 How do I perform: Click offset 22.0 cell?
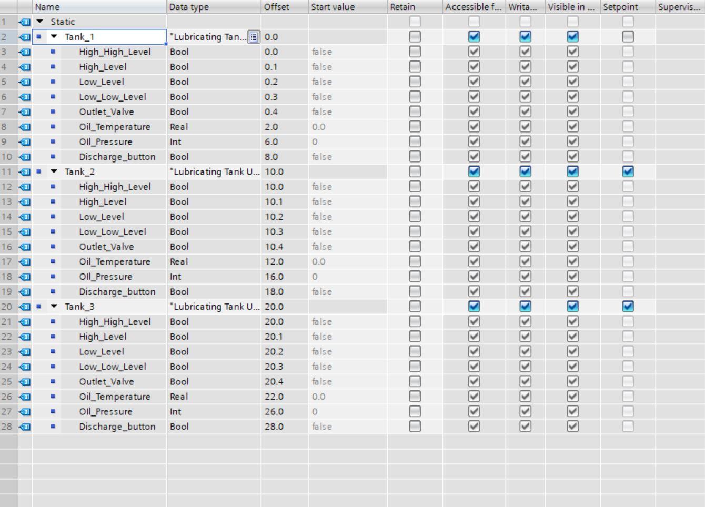click(285, 397)
